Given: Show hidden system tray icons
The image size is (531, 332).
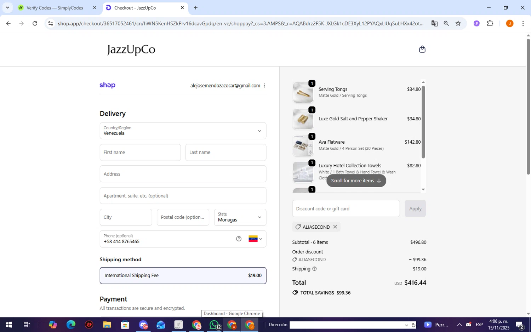Looking at the screenshot, I should point(459,325).
